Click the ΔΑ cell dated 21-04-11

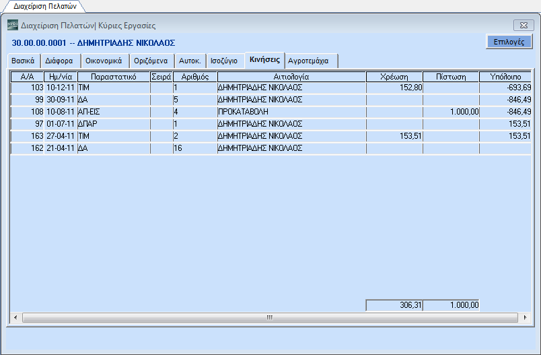[x=114, y=148]
